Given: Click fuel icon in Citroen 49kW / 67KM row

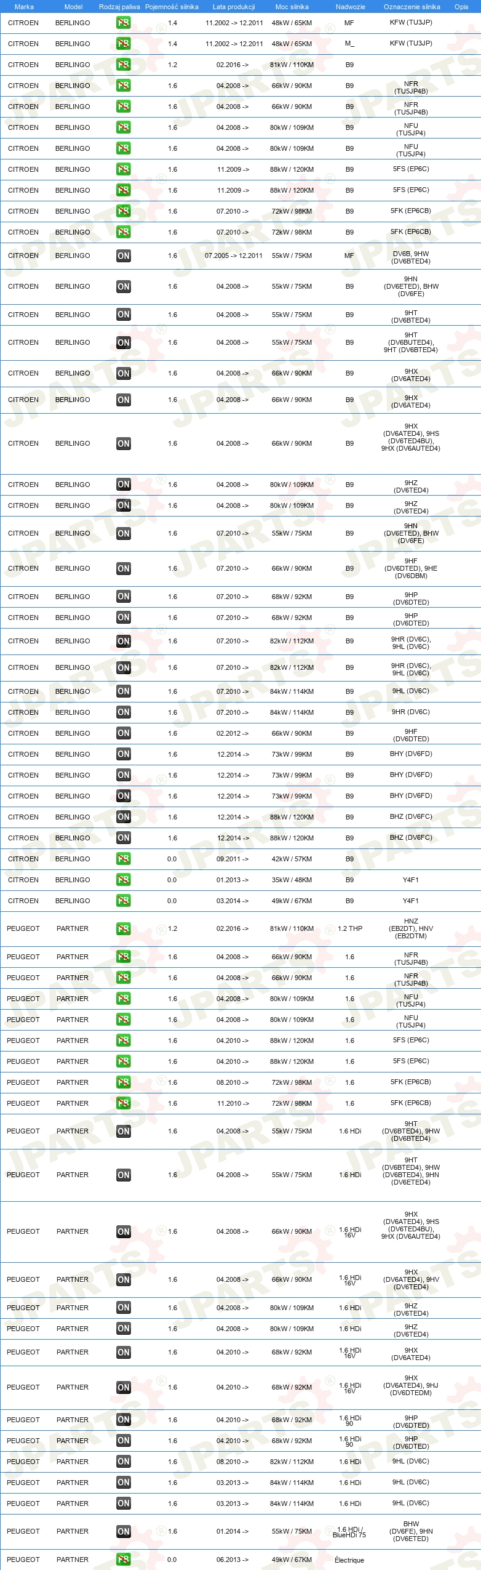Looking at the screenshot, I should [123, 901].
